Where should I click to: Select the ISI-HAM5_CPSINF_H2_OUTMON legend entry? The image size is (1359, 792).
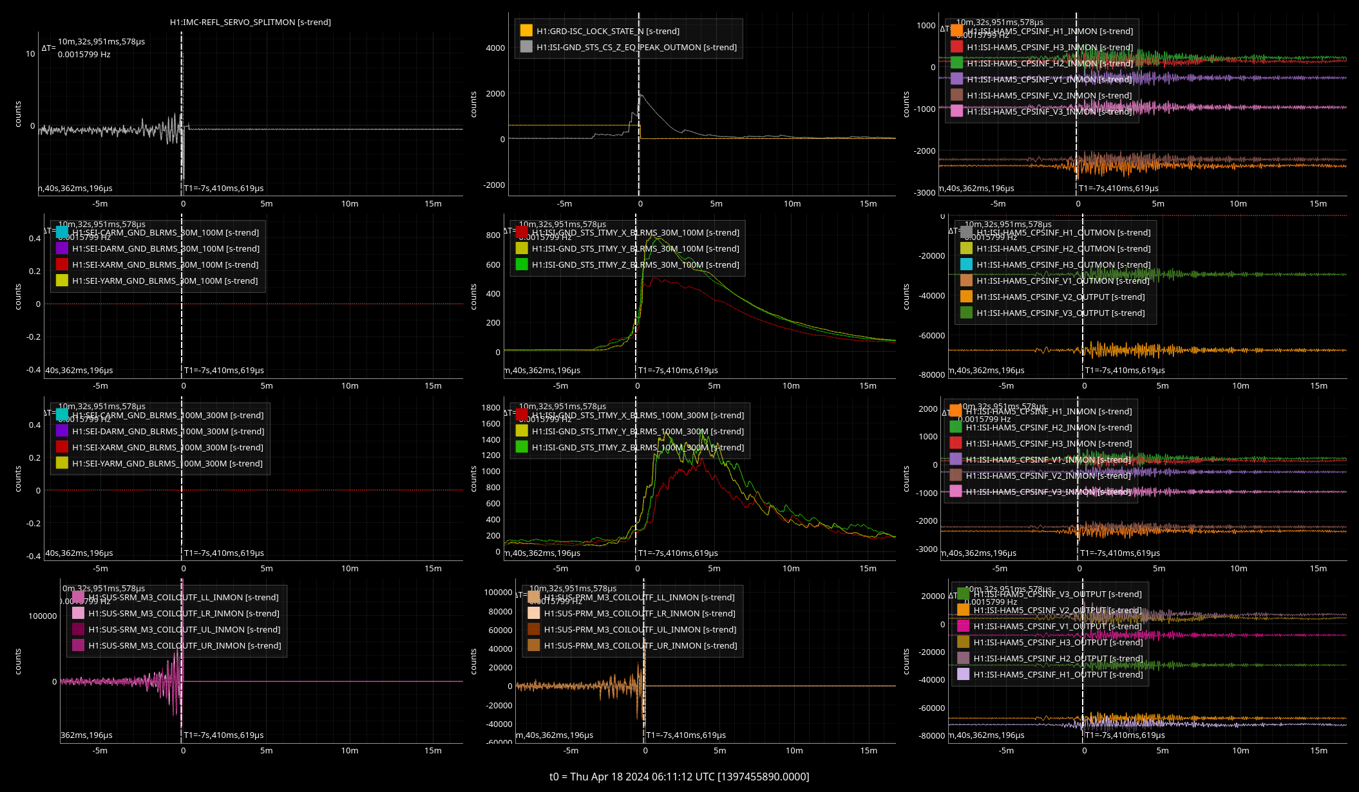1055,248
